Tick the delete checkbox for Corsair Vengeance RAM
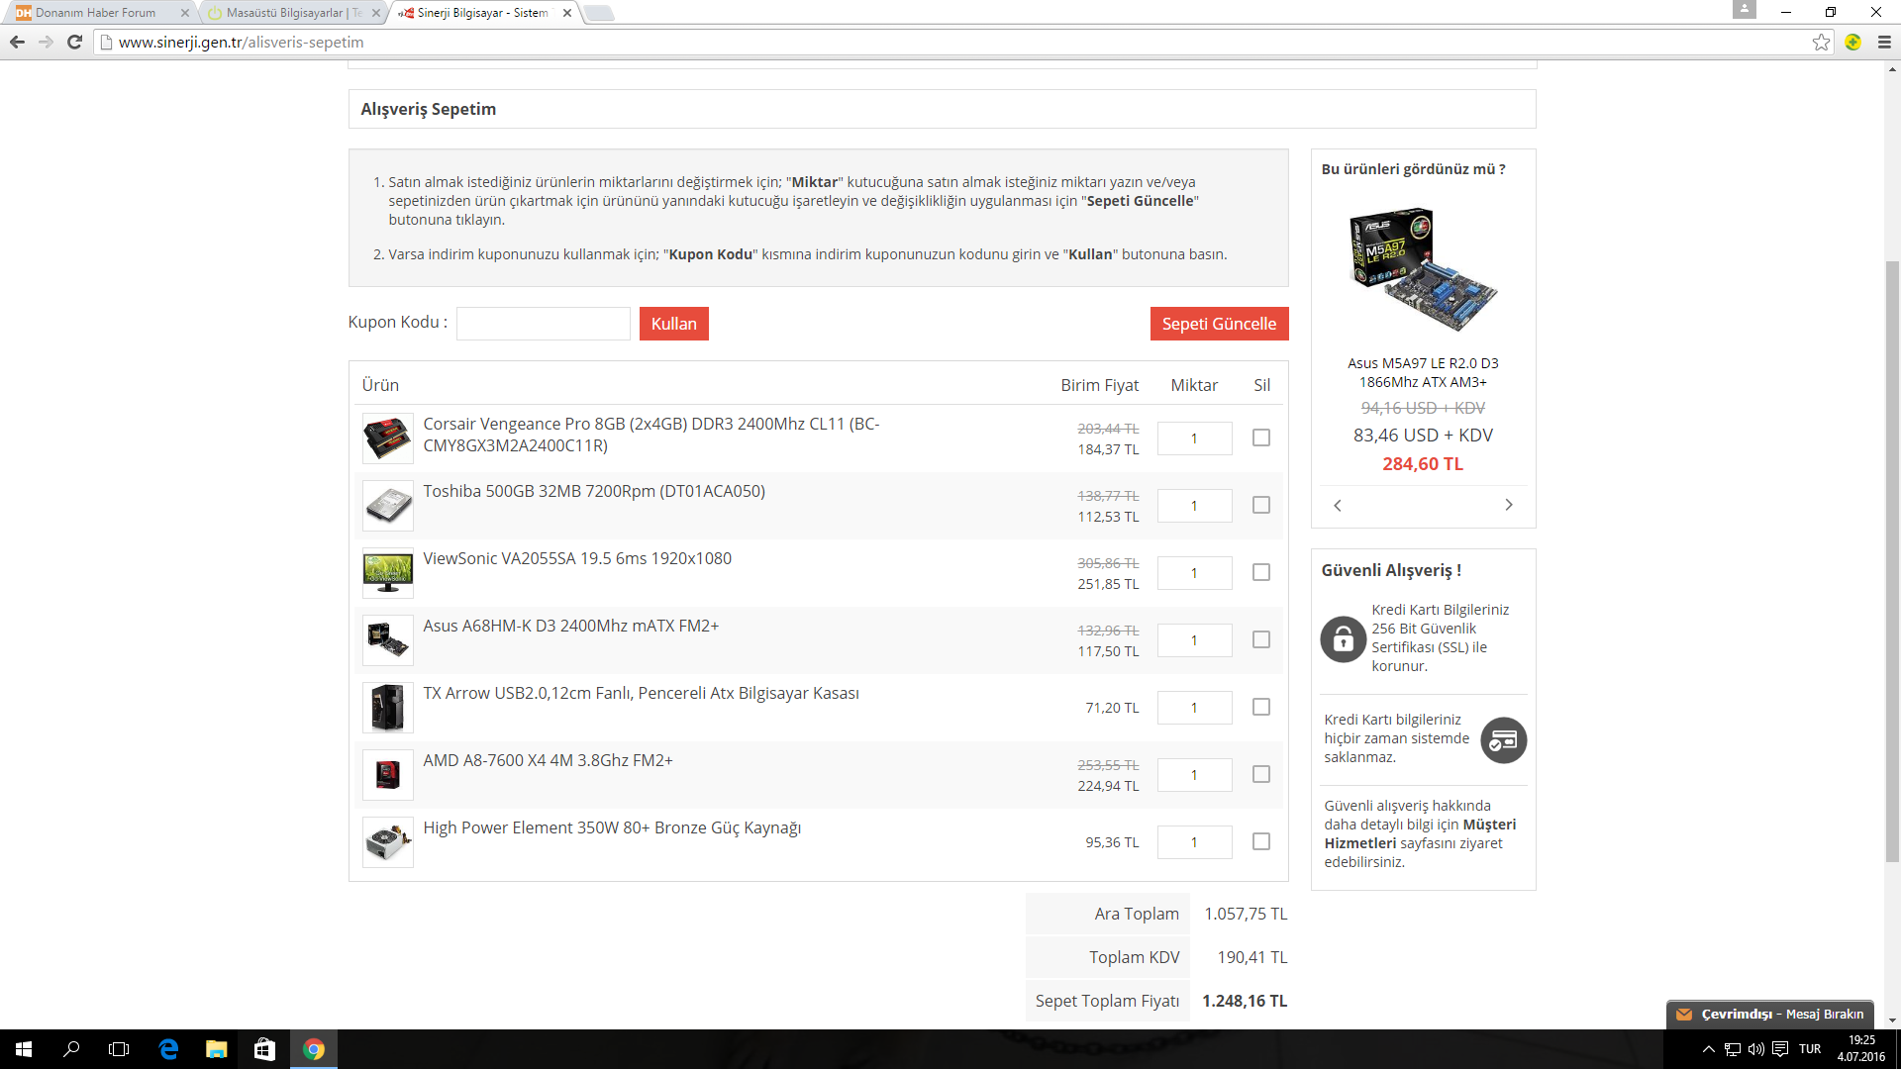1901x1069 pixels. point(1260,437)
